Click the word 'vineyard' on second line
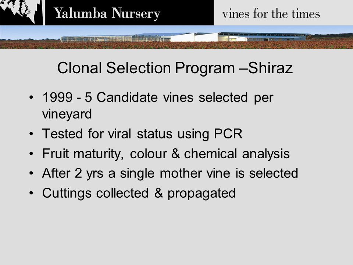The height and width of the screenshot is (265, 353). pos(67,114)
